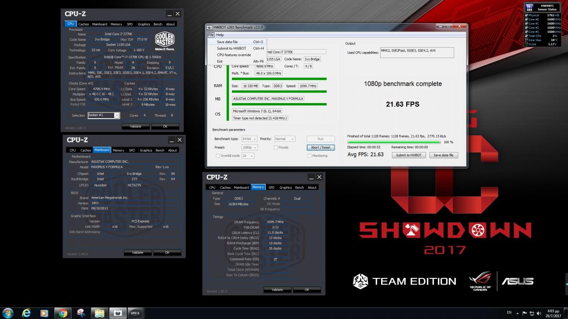568x319 pixels.
Task: Switch to the CPU-Z taskbar item
Action: 135,312
